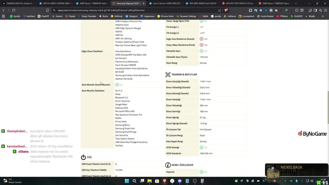Open the Wraith bookmark
The image size is (329, 185).
point(310,16)
